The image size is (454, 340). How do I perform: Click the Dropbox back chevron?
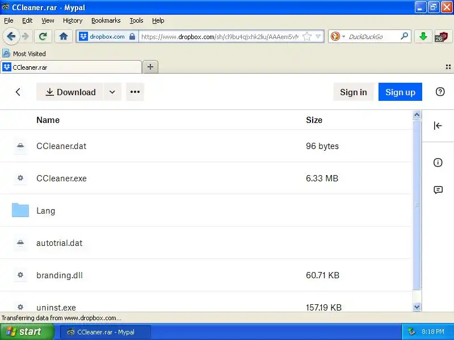(18, 92)
